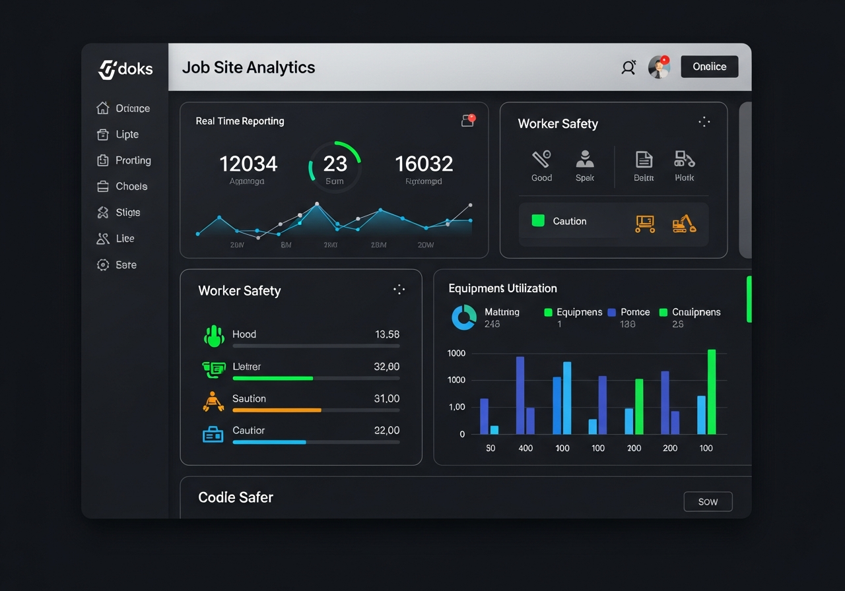The image size is (845, 591).
Task: Click the circular gauge showing 23
Action: (x=335, y=166)
